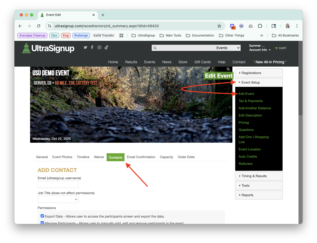317x243 pixels.
Task: Select the Contacts tab
Action: [115, 157]
